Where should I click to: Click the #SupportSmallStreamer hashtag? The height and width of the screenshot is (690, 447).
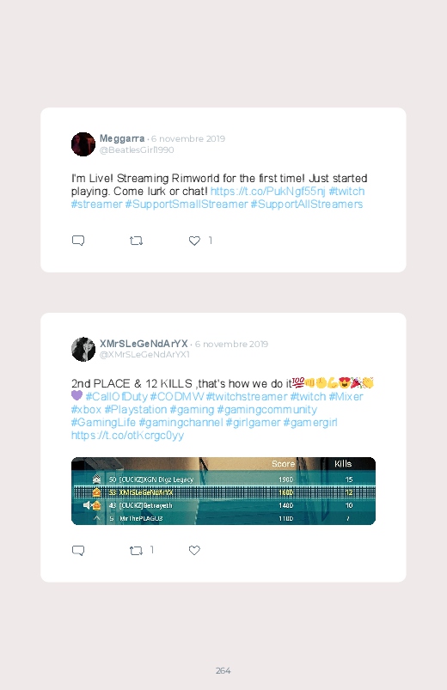coord(187,205)
